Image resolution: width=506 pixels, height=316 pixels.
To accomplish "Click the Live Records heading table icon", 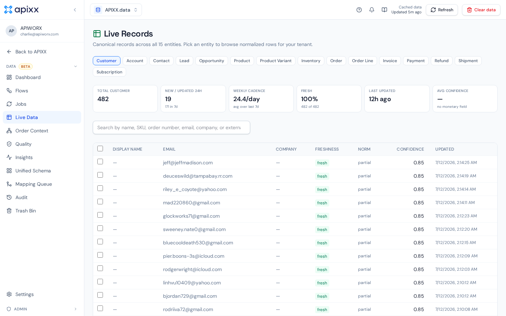I will (97, 34).
